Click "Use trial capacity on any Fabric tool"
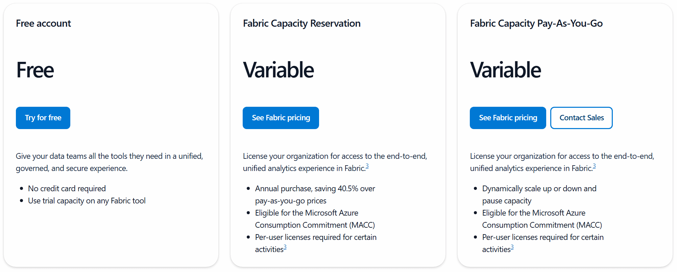 point(87,200)
